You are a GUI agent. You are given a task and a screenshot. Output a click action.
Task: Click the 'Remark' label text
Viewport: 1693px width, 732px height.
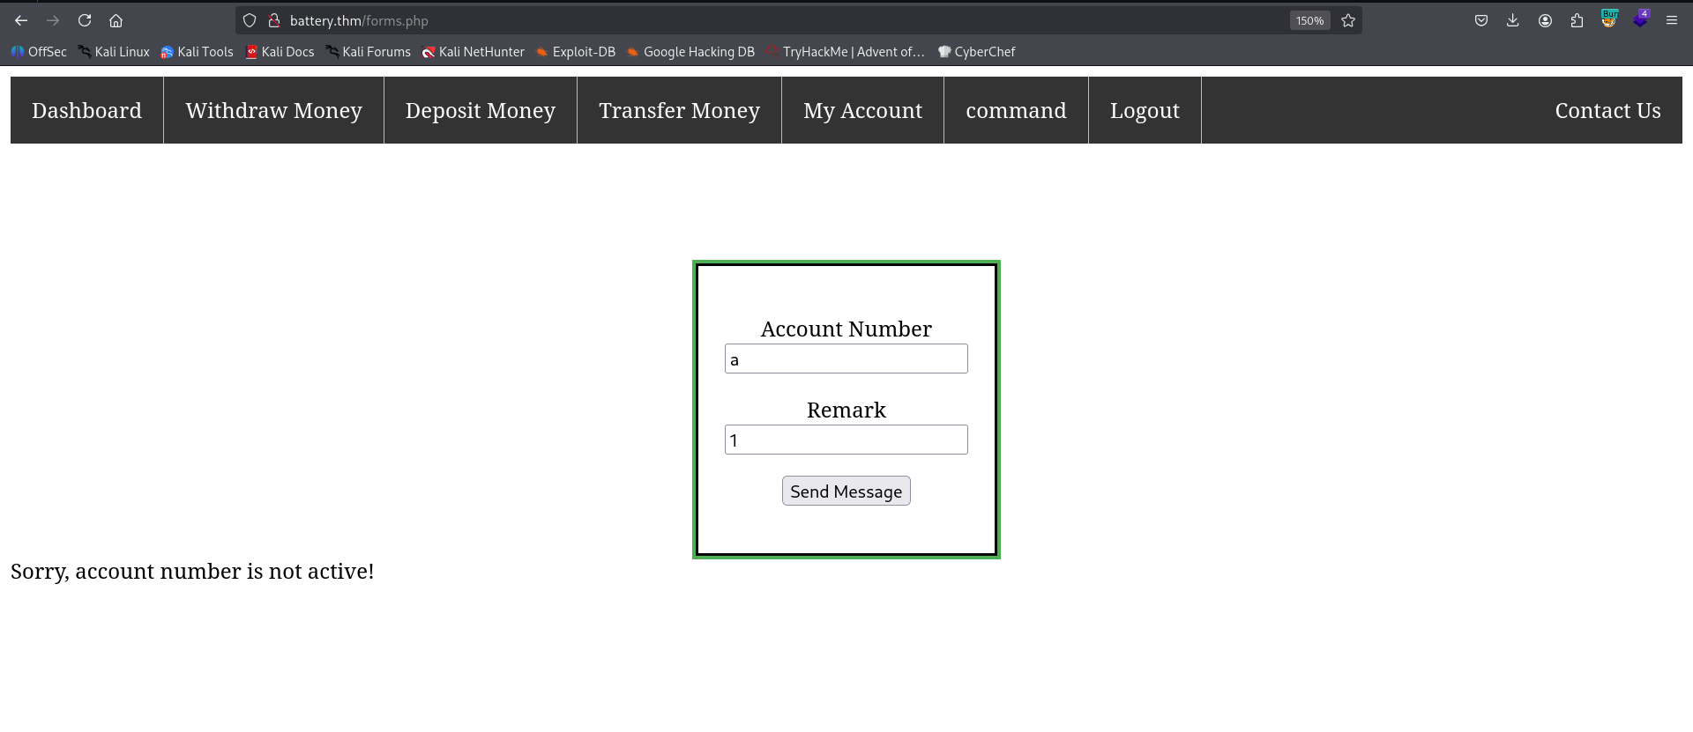pyautogui.click(x=846, y=410)
